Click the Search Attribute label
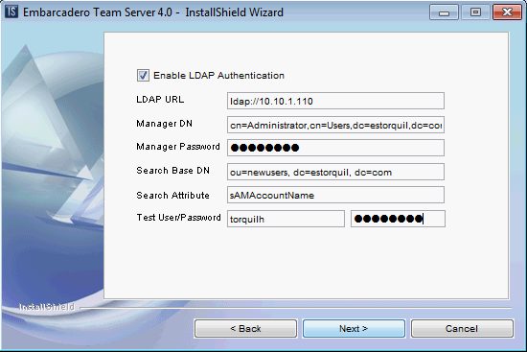 [173, 195]
